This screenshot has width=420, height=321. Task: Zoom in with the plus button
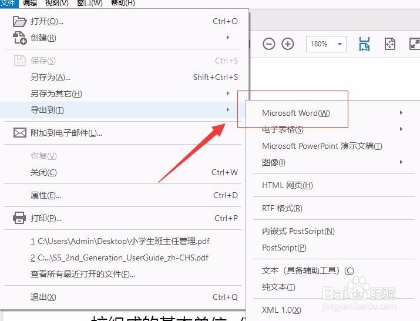pyautogui.click(x=288, y=44)
